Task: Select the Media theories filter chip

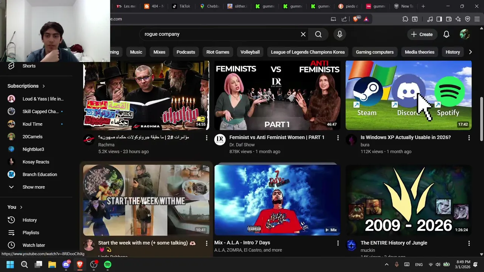Action: click(x=419, y=52)
